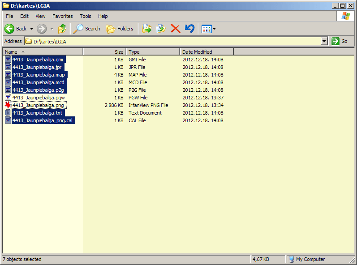Click the Text Document type cell
357x265 pixels.
point(145,113)
